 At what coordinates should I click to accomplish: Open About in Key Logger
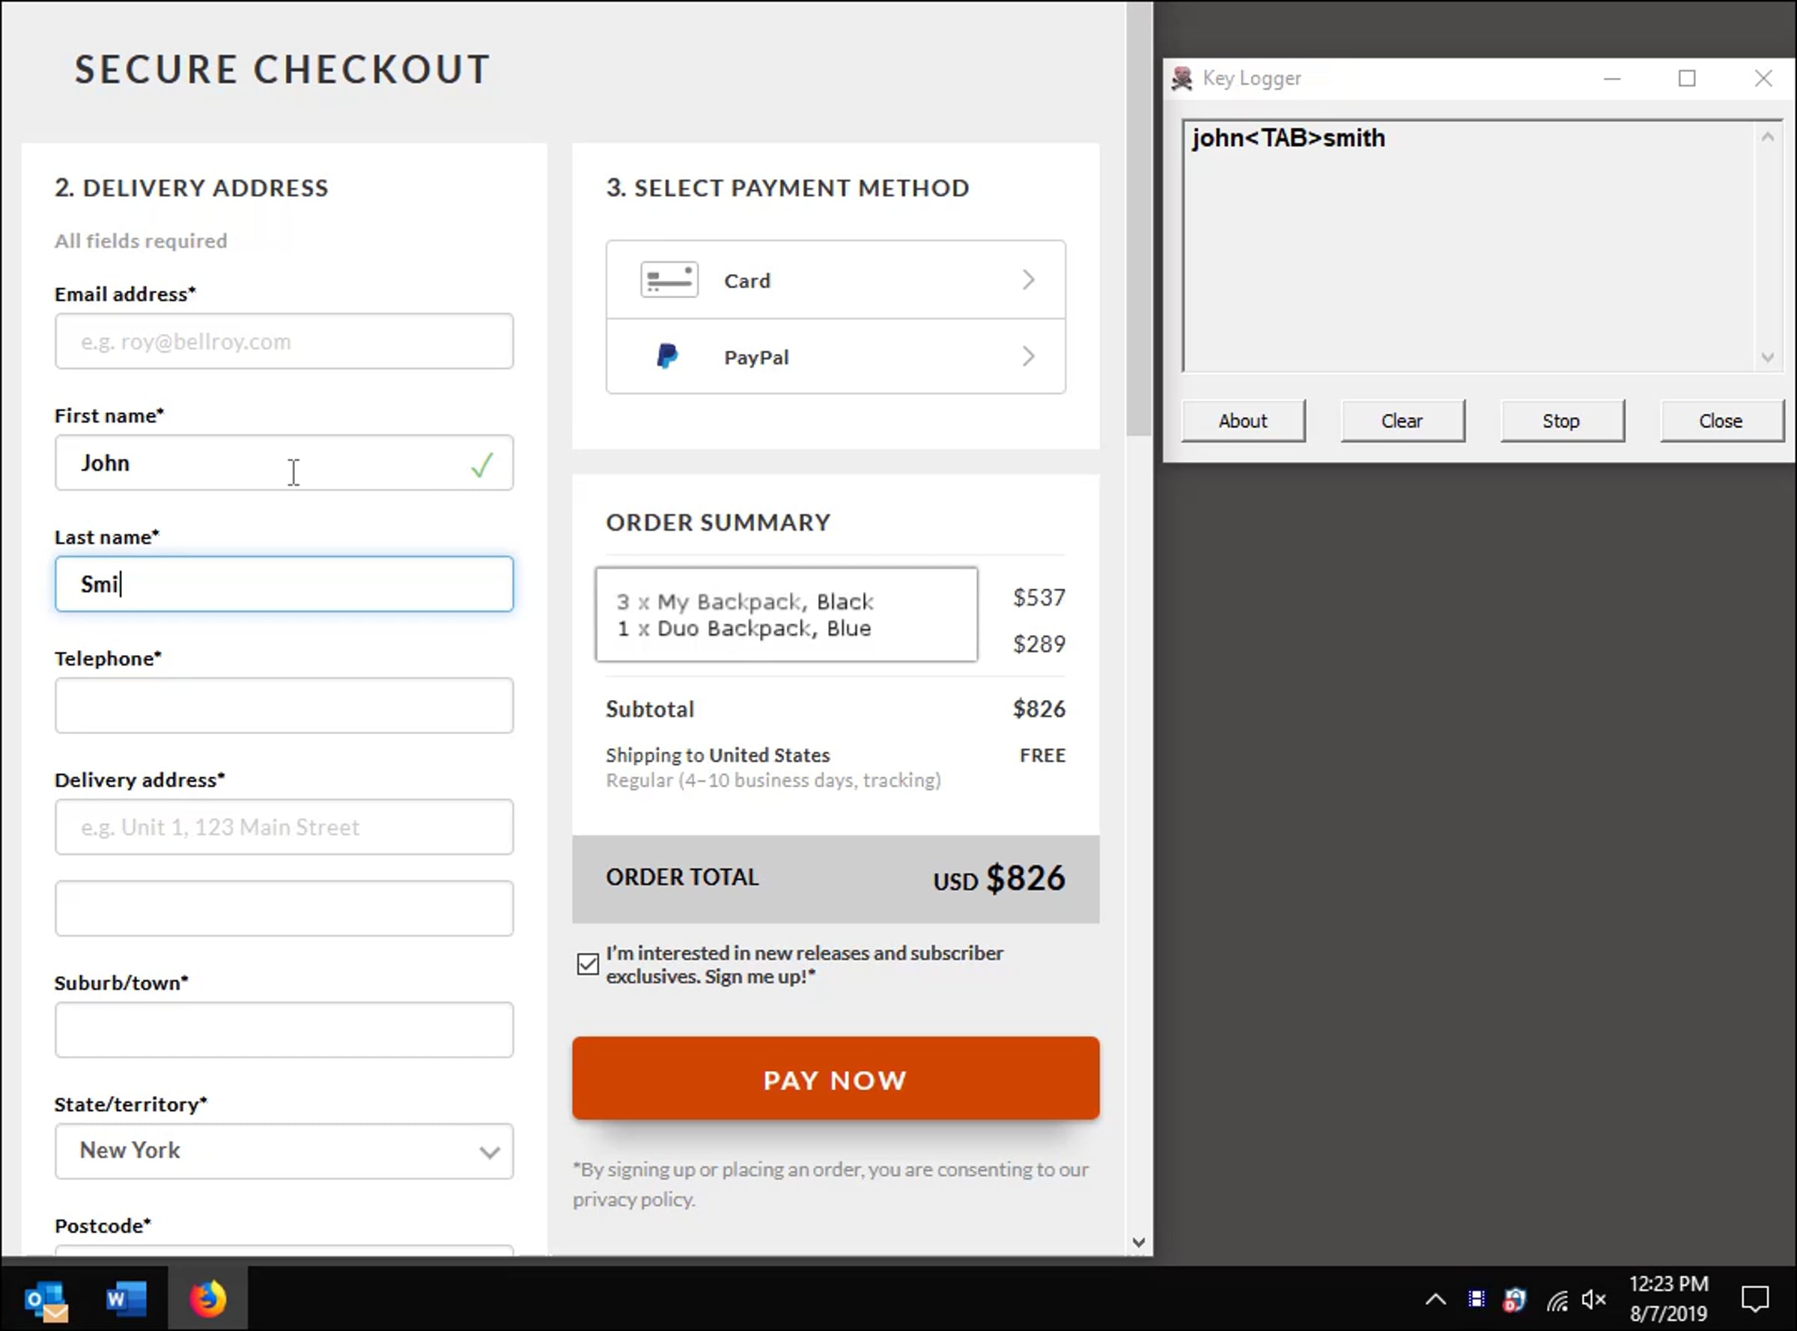[1243, 421]
